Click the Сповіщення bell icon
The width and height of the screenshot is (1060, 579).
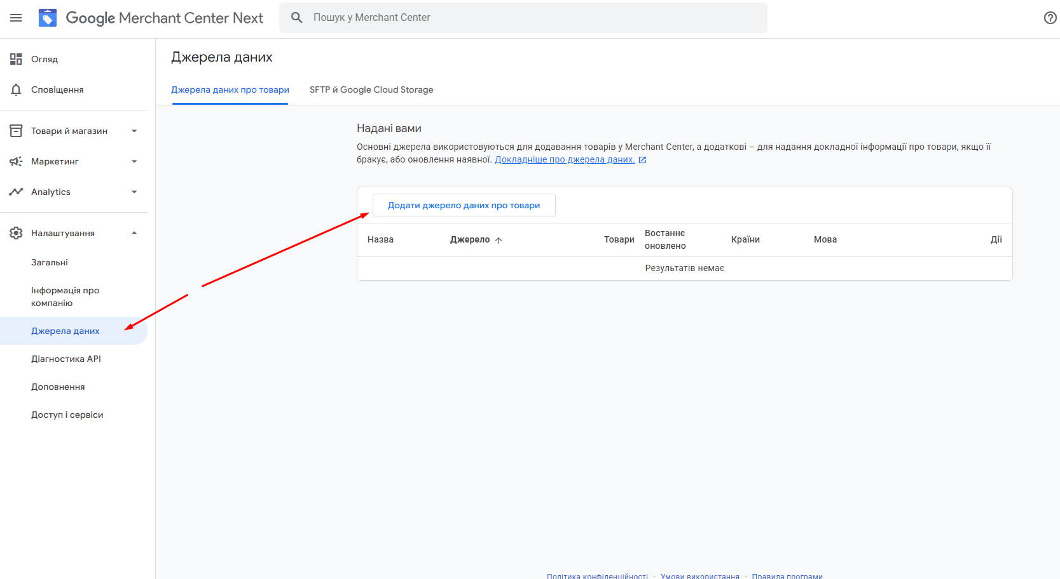[16, 90]
